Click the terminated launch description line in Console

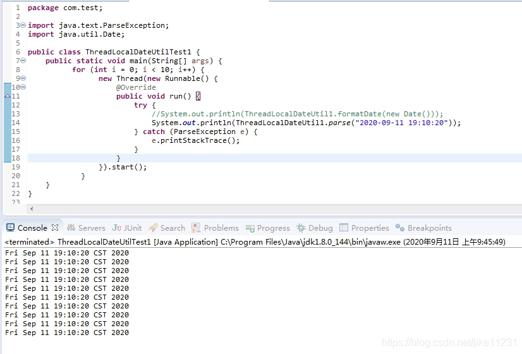[255, 241]
